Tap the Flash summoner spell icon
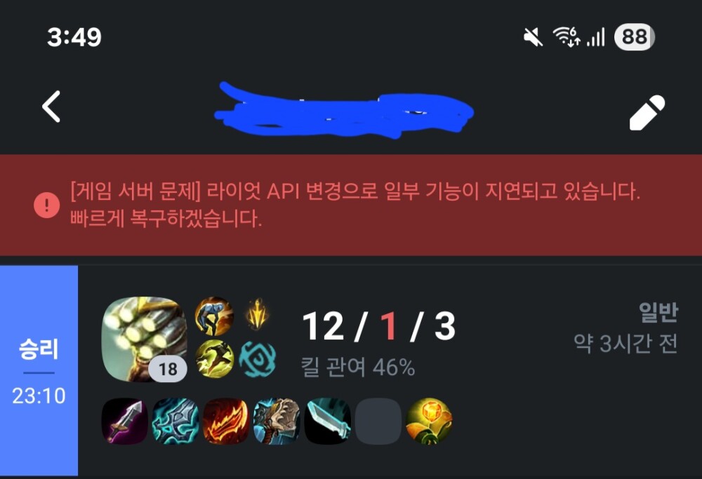Viewport: 702px width, 479px height. [x=214, y=358]
